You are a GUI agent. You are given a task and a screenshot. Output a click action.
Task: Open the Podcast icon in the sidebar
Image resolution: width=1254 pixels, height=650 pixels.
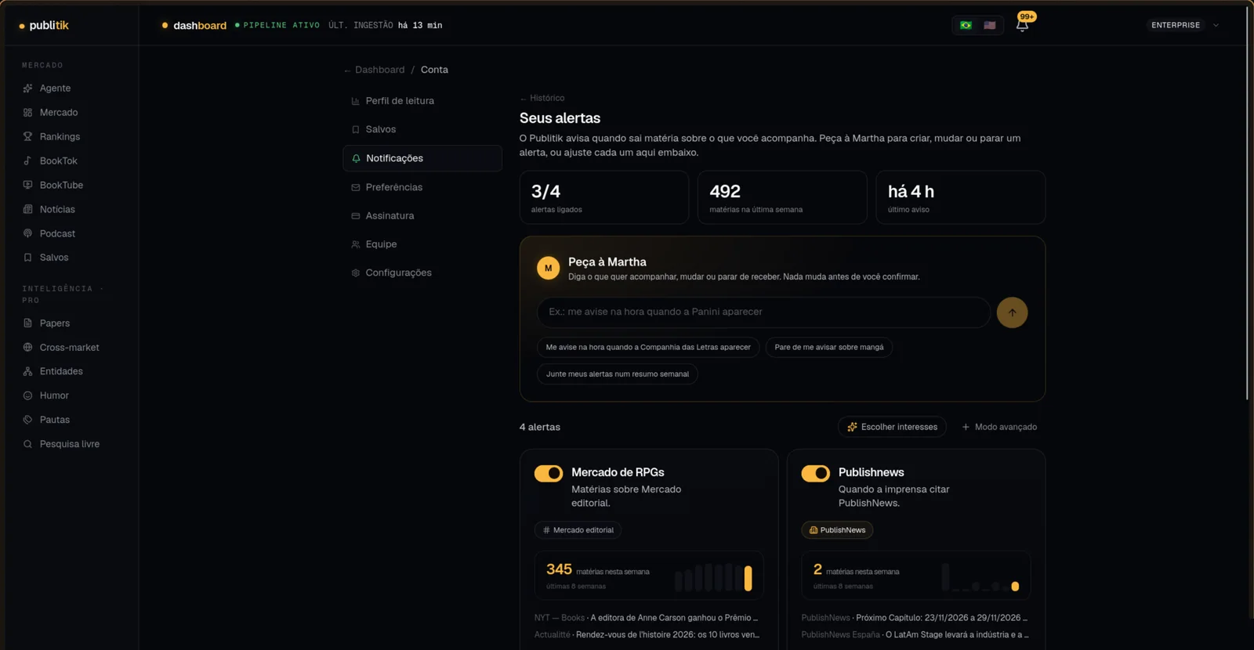[x=27, y=233]
